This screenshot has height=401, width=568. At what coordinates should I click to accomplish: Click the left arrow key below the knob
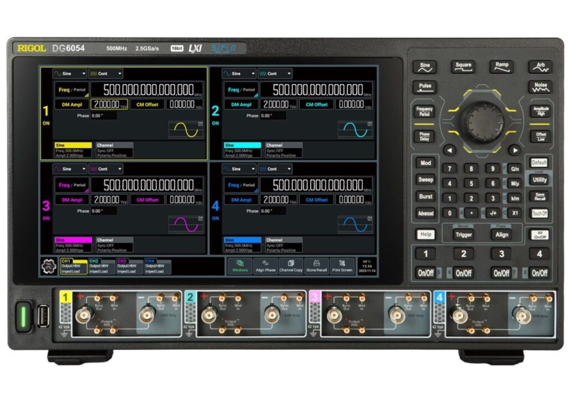click(449, 150)
